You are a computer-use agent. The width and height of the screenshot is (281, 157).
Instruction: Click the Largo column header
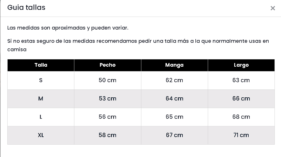point(241,65)
